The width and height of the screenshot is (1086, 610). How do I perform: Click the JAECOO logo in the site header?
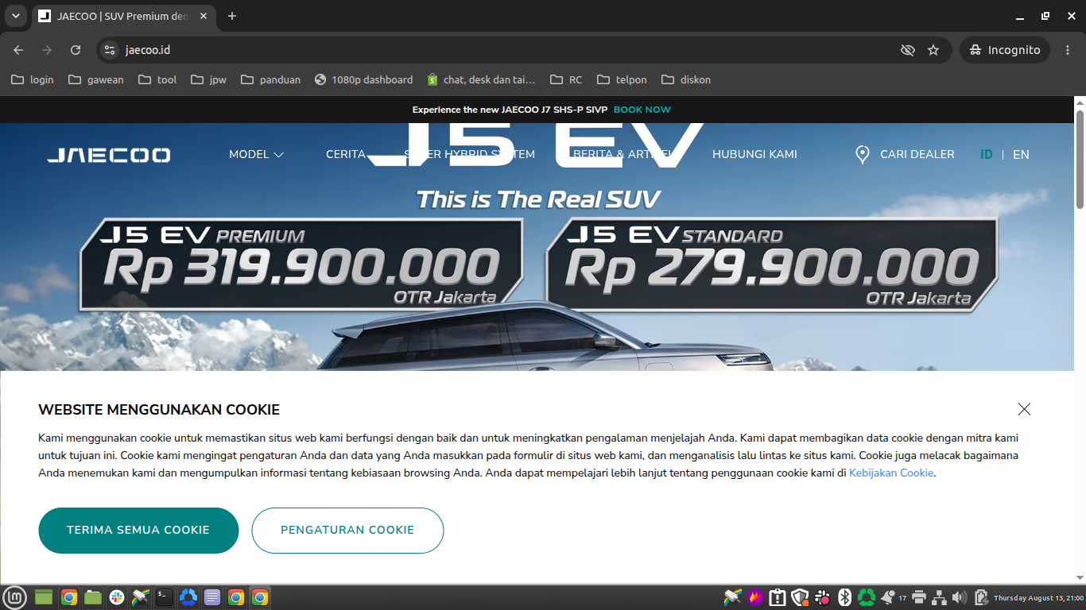coord(108,155)
